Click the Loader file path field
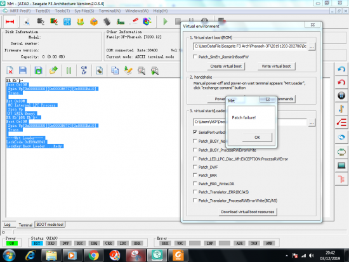The image size is (349, 262). (x=250, y=122)
